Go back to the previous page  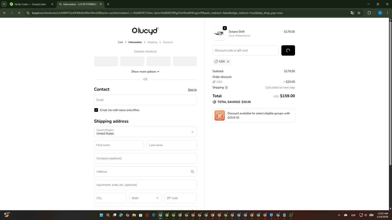(4, 13)
